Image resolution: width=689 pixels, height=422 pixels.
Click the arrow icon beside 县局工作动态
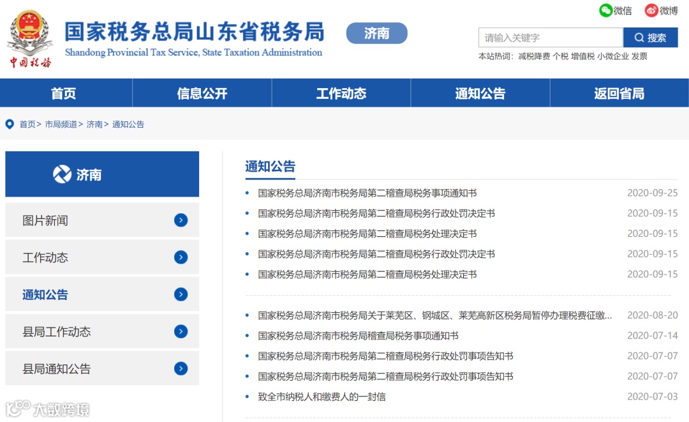181,331
